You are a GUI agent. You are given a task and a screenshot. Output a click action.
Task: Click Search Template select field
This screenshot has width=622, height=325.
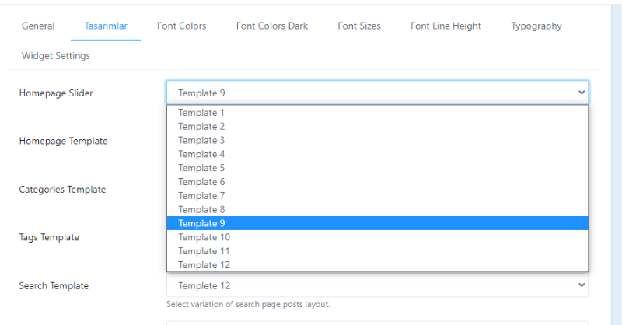(x=377, y=285)
